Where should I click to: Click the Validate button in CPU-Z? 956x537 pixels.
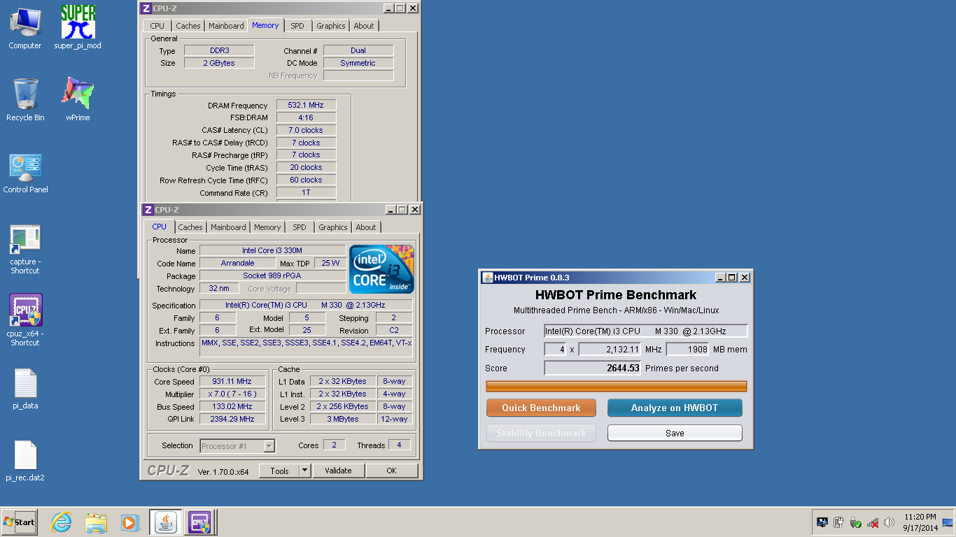[338, 471]
